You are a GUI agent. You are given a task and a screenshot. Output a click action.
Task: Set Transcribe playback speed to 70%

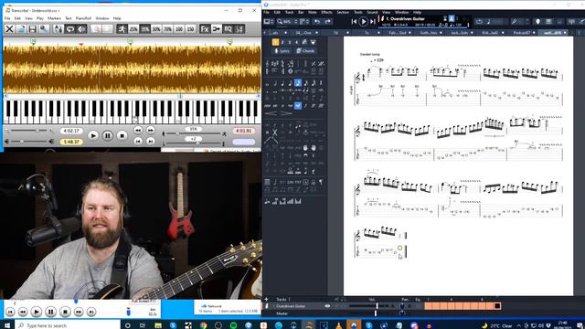click(167, 28)
